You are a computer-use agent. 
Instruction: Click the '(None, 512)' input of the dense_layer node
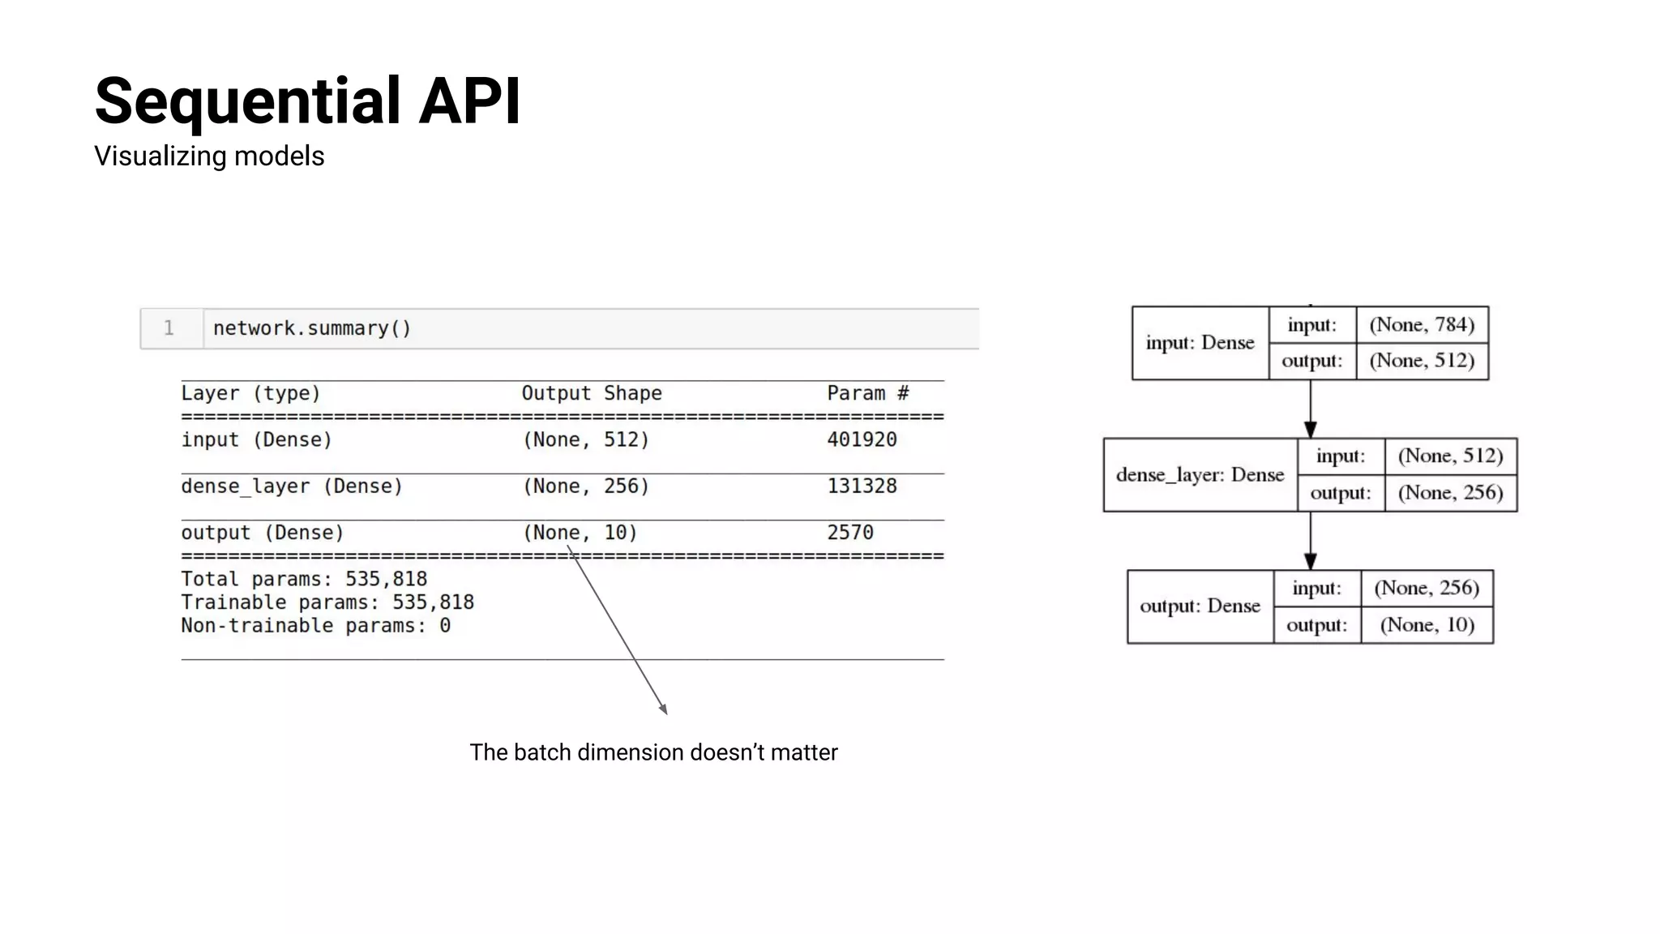[1451, 456]
